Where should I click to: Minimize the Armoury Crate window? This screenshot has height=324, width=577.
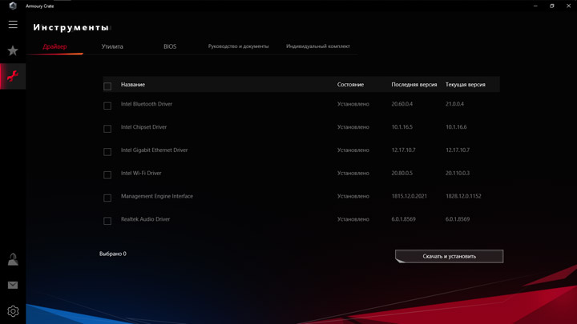click(535, 6)
